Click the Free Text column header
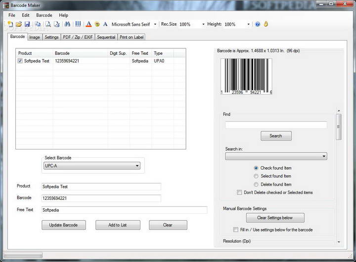The height and width of the screenshot is (262, 356). click(140, 53)
